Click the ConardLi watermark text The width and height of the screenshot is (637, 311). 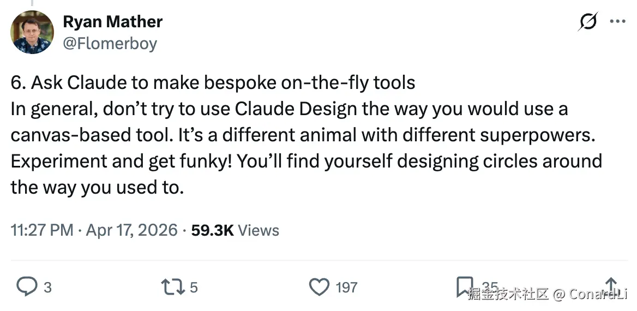pyautogui.click(x=598, y=295)
